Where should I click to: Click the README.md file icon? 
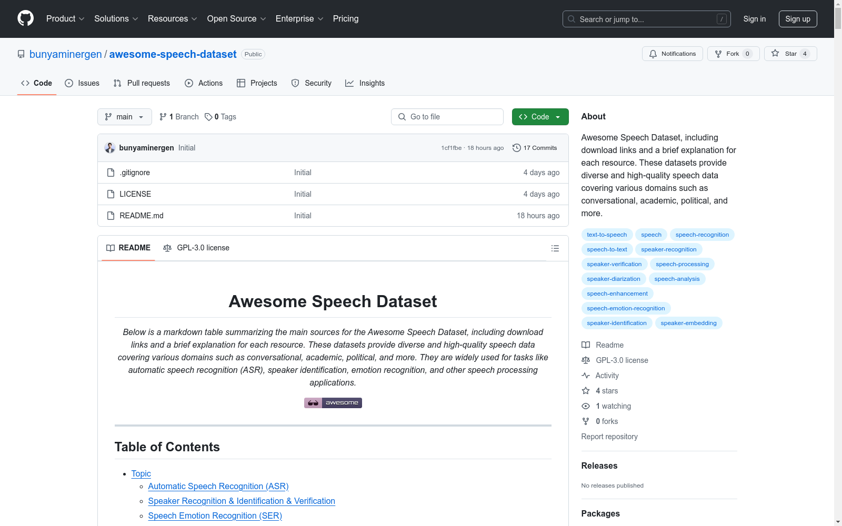pyautogui.click(x=111, y=216)
